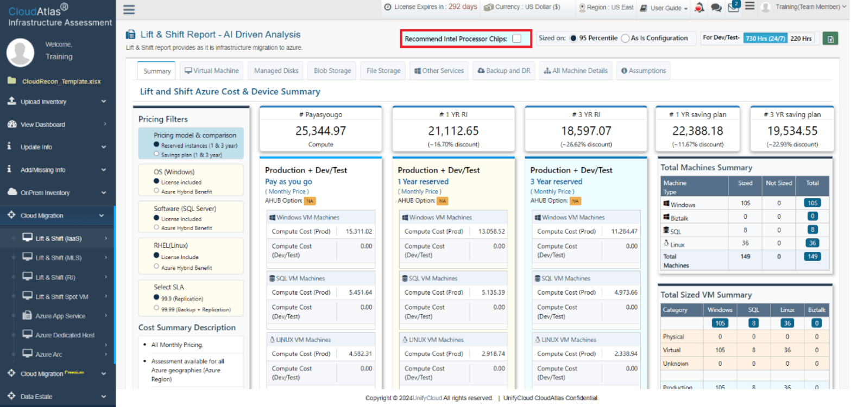This screenshot has height=407, width=851.
Task: Click the # 3 YR RI cost card
Action: point(586,129)
